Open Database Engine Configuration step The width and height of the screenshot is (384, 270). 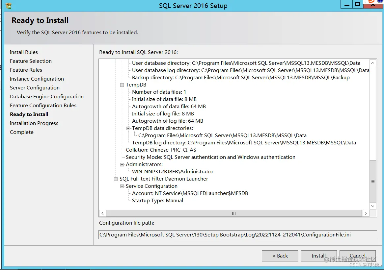(47, 97)
